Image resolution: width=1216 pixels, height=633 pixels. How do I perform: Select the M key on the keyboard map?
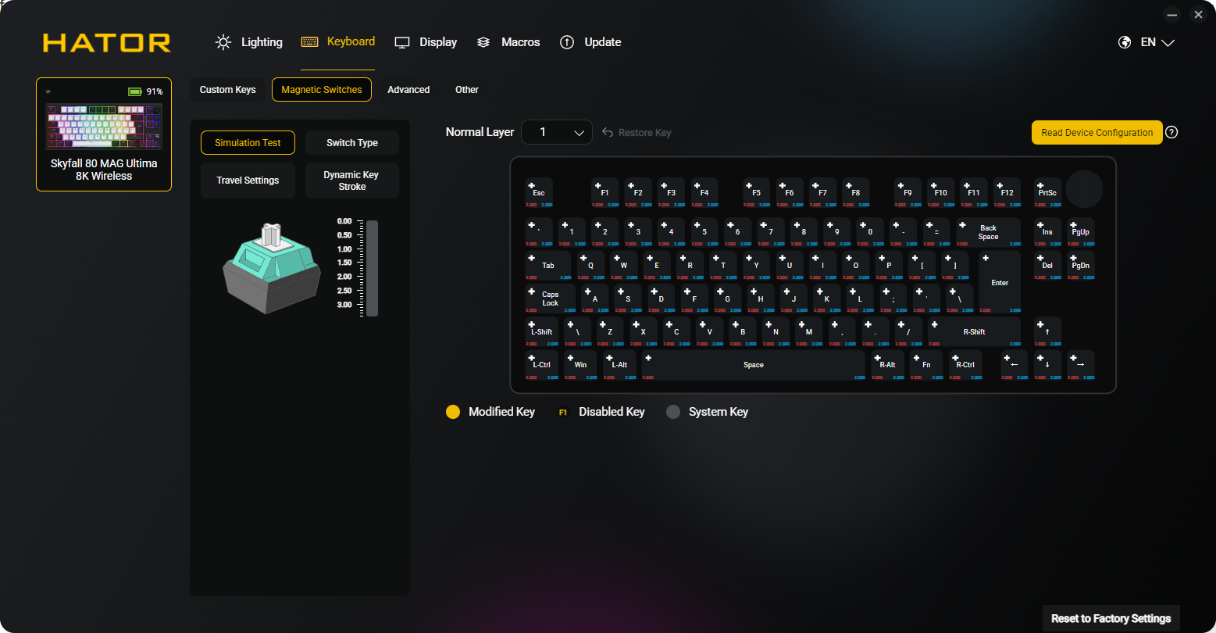click(x=808, y=332)
